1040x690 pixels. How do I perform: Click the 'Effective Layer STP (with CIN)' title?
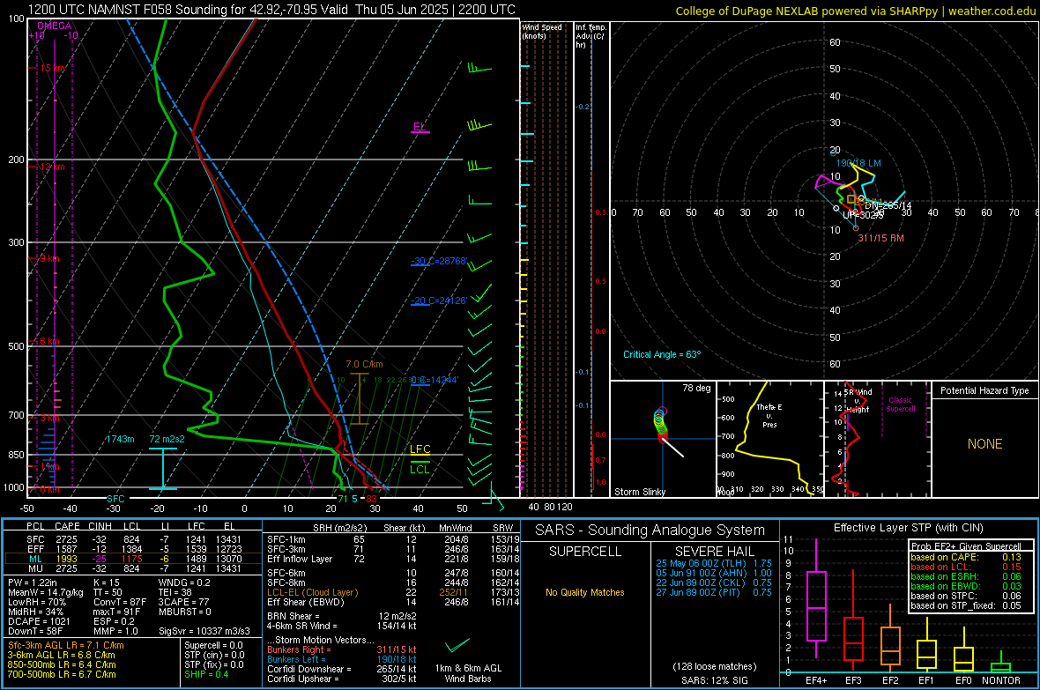[908, 528]
